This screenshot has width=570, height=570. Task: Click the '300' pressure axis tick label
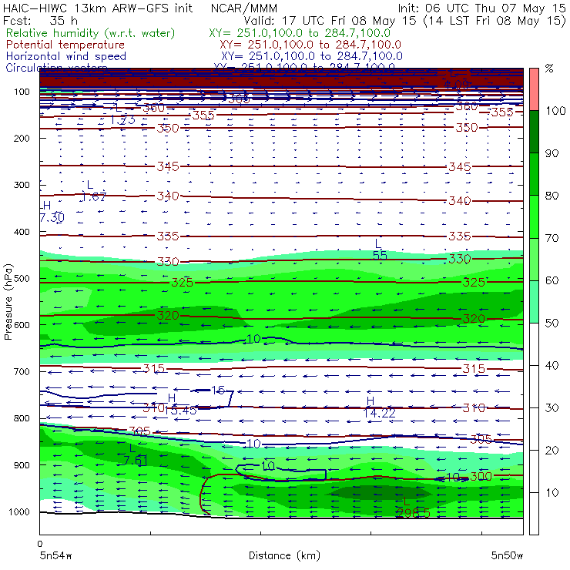point(22,185)
